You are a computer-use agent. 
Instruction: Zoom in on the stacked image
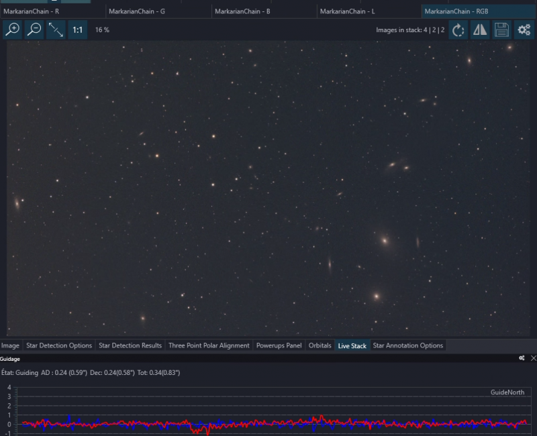click(12, 30)
